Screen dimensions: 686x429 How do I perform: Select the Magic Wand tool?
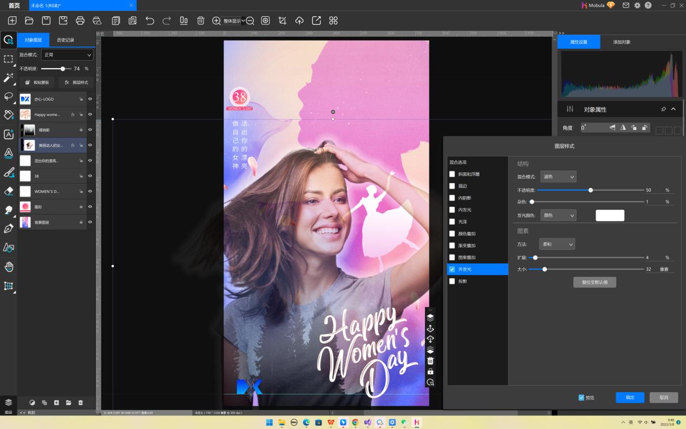(8, 77)
